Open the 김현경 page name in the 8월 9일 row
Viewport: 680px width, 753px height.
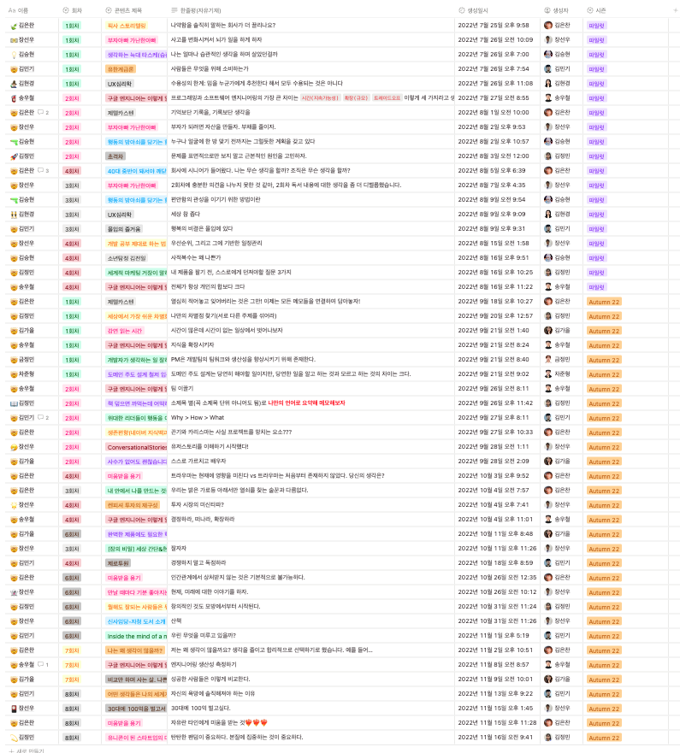point(27,215)
